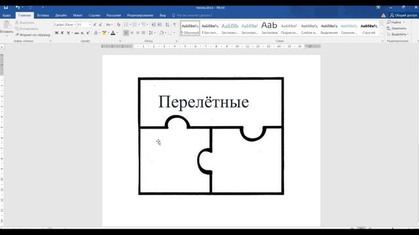Apply the Строгий (Strong) style
This screenshot has height=235, width=419.
point(369,29)
